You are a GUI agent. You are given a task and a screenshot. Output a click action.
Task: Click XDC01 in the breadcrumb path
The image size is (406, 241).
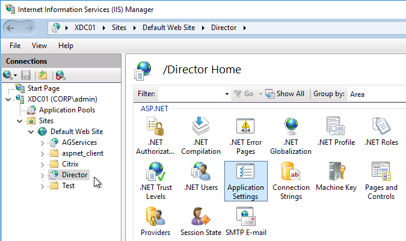85,28
